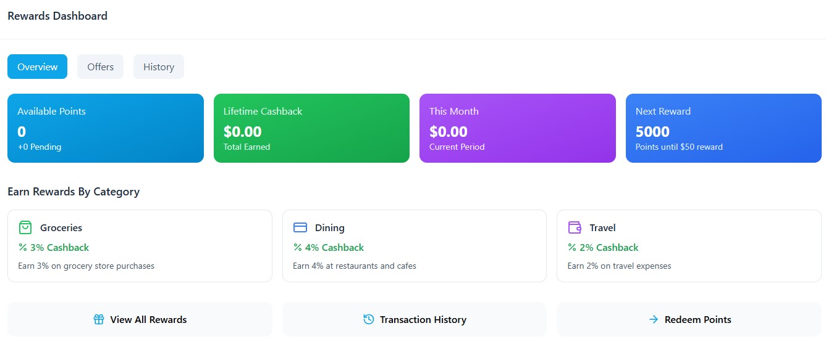Click the Travel wallet icon
The width and height of the screenshot is (826, 339).
pos(575,227)
